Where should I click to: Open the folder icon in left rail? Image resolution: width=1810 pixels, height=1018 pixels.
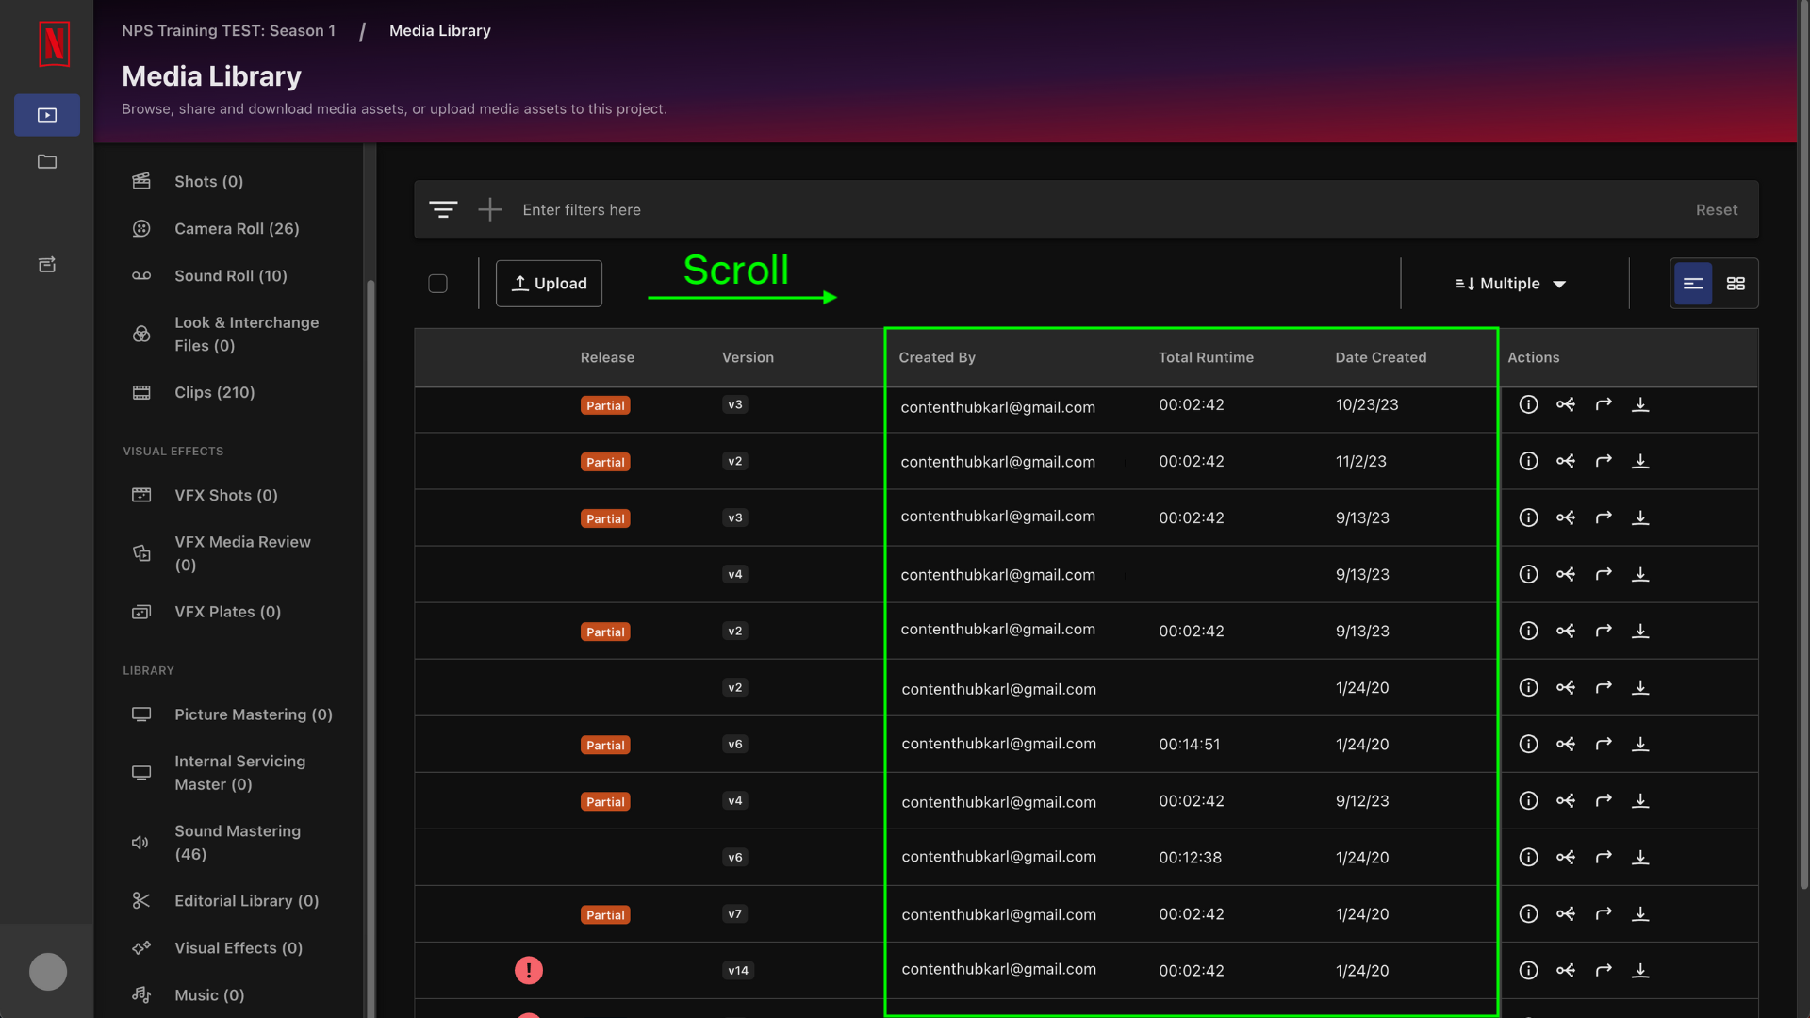(x=47, y=162)
